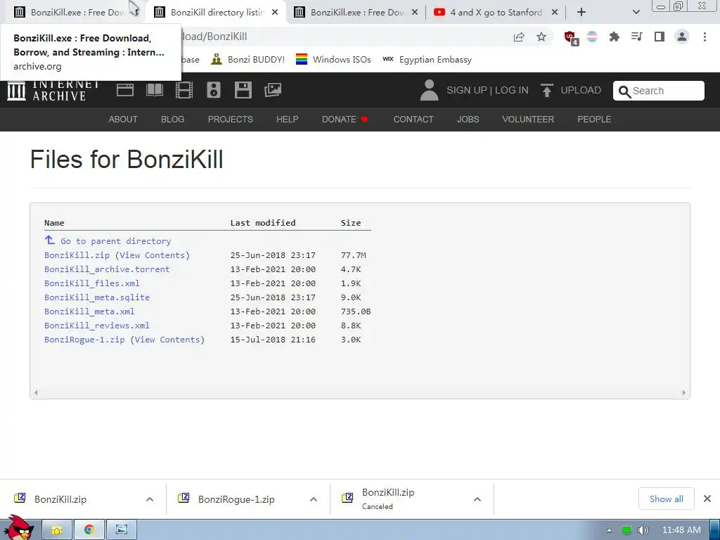Click SIGN UP | LOG IN
This screenshot has width=720, height=540.
click(487, 90)
